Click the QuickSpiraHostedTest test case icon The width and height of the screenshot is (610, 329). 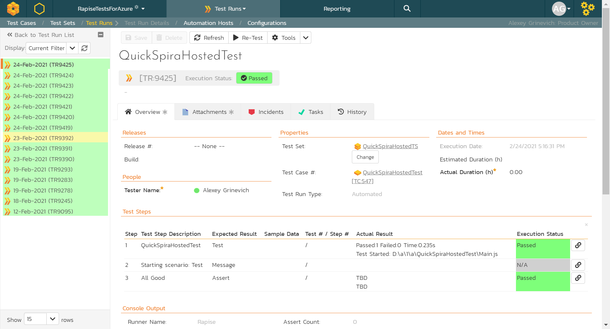click(358, 173)
